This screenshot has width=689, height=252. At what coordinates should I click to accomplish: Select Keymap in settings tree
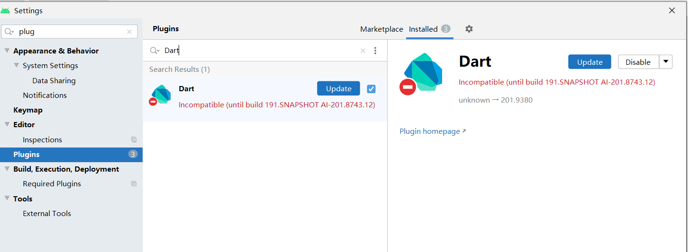pyautogui.click(x=28, y=110)
